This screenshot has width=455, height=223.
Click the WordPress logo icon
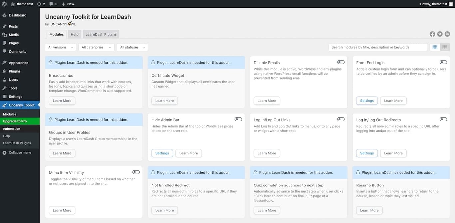point(4,4)
